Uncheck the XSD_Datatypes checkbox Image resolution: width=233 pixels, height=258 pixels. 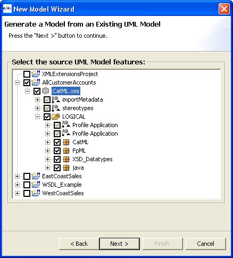pyautogui.click(x=57, y=159)
